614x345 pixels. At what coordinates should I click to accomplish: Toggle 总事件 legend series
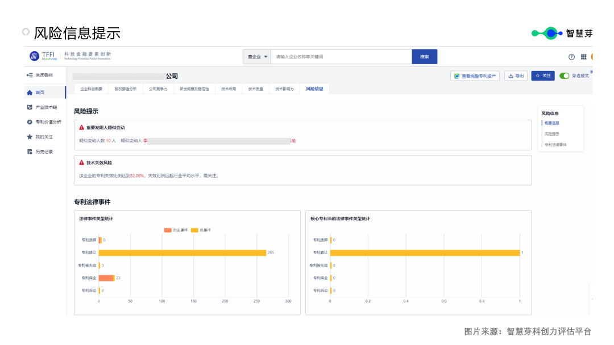point(201,230)
